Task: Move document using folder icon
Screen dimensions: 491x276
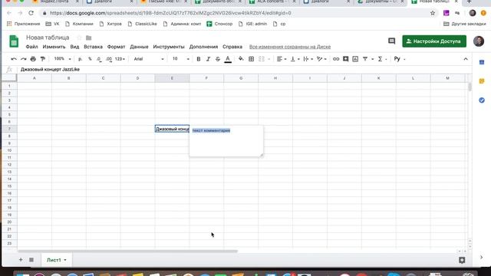Action: click(89, 38)
